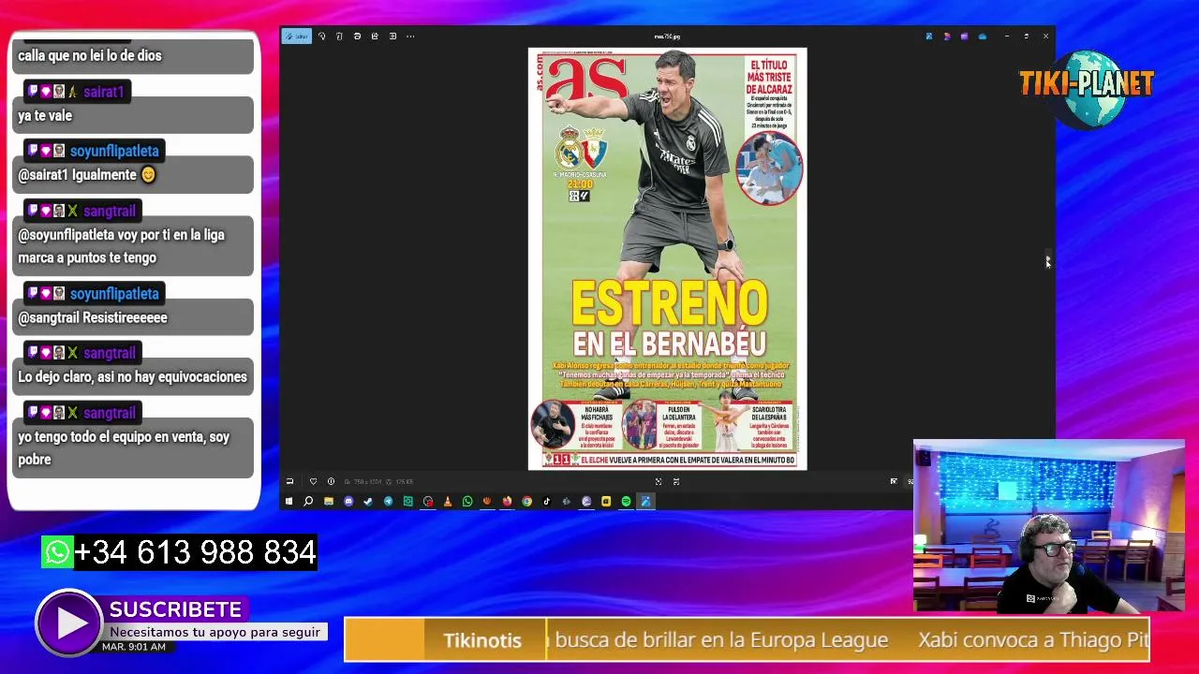
Task: Open Discord from the taskbar
Action: (x=348, y=502)
